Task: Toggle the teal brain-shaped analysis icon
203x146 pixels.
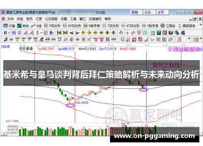Action: [145, 33]
